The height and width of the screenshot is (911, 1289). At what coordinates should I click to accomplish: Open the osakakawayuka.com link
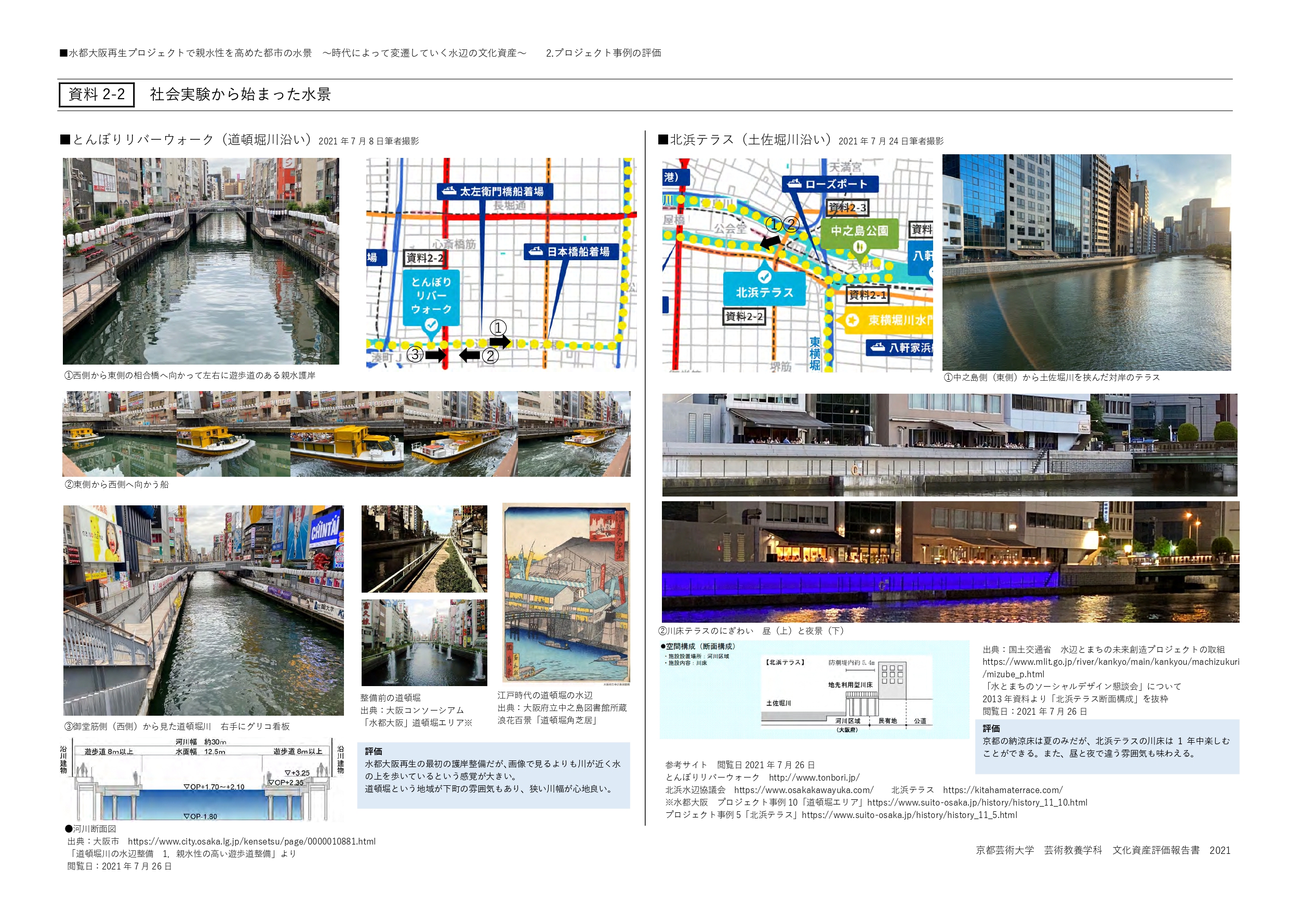803,790
